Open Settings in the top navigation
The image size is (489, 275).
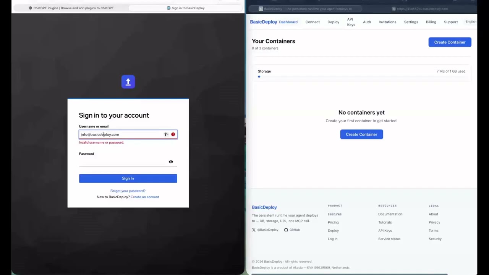411,22
